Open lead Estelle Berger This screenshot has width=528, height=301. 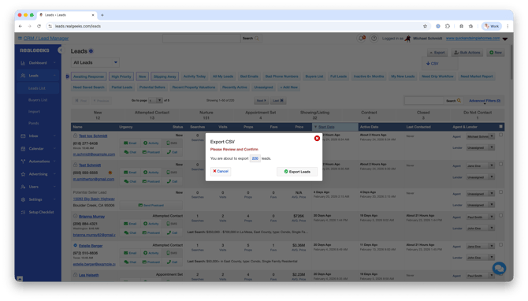[91, 246]
